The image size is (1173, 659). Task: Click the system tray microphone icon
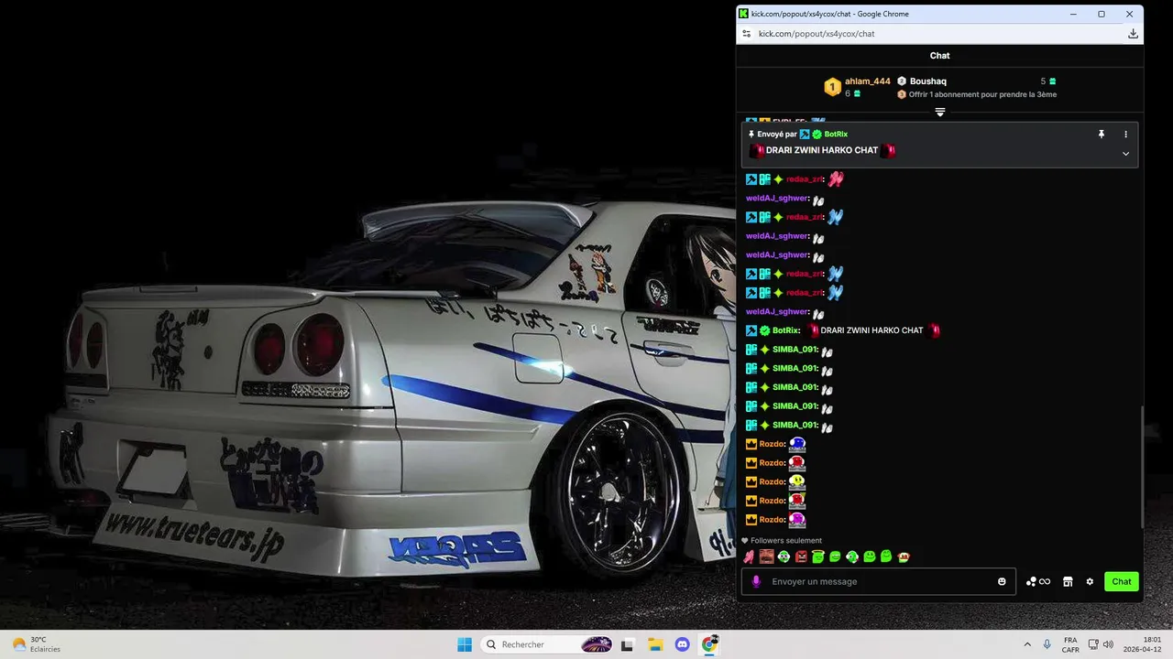tap(1047, 644)
